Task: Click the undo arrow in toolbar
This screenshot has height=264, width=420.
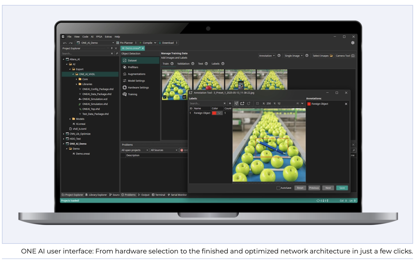Action: pos(65,43)
